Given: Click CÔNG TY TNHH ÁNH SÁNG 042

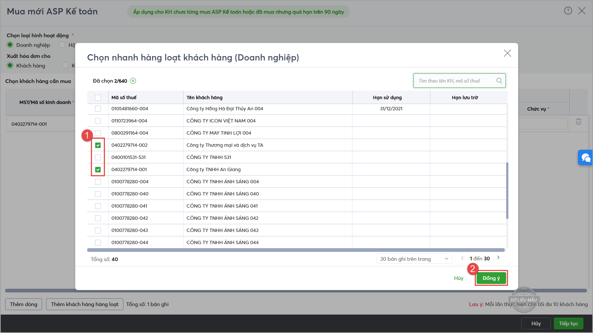Looking at the screenshot, I should pos(222,218).
